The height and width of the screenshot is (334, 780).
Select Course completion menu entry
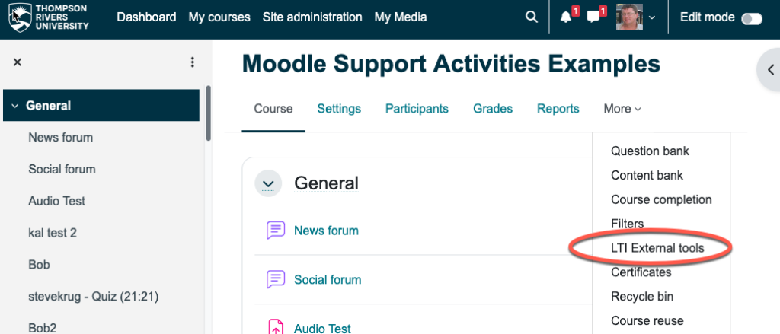pos(662,200)
